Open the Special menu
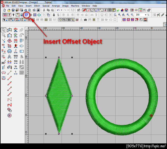 tap(46, 6)
